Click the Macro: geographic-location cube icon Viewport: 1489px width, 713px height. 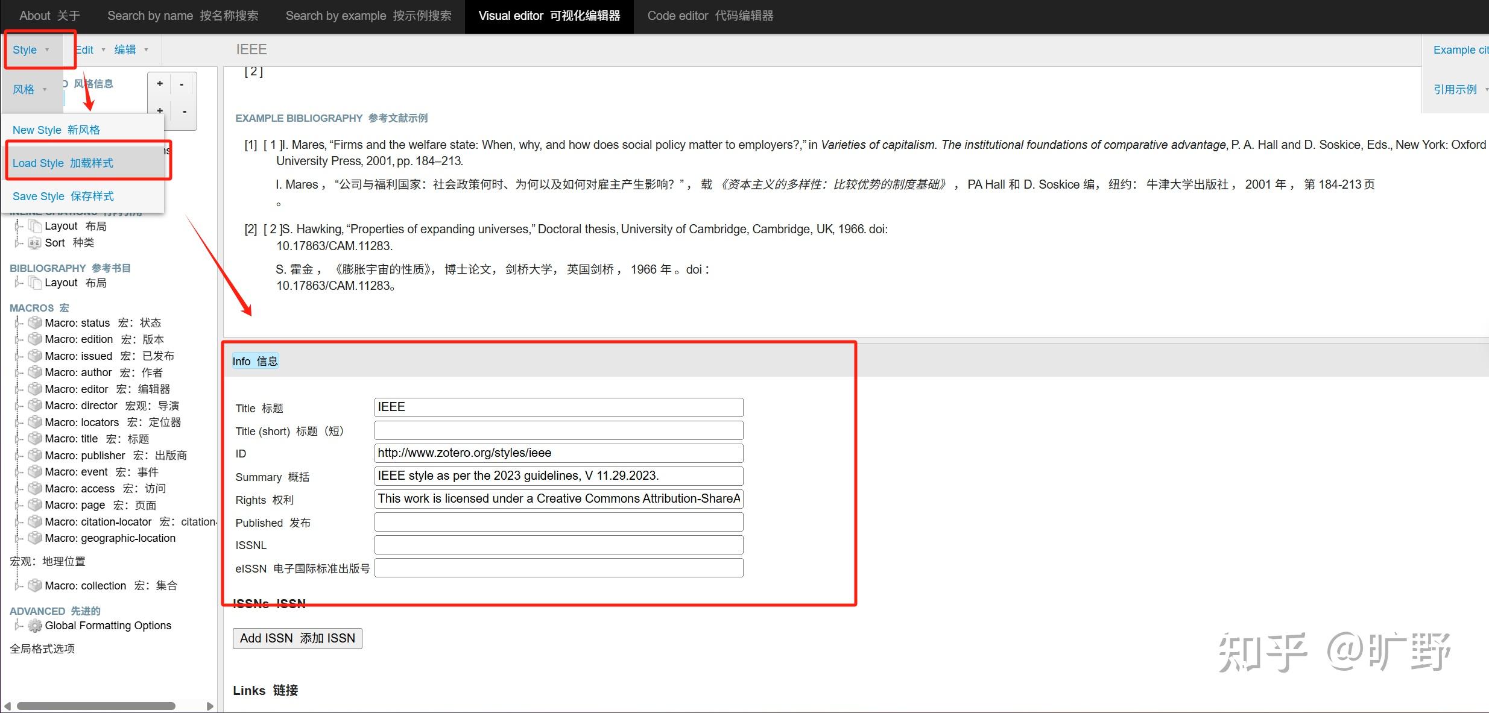click(x=34, y=538)
